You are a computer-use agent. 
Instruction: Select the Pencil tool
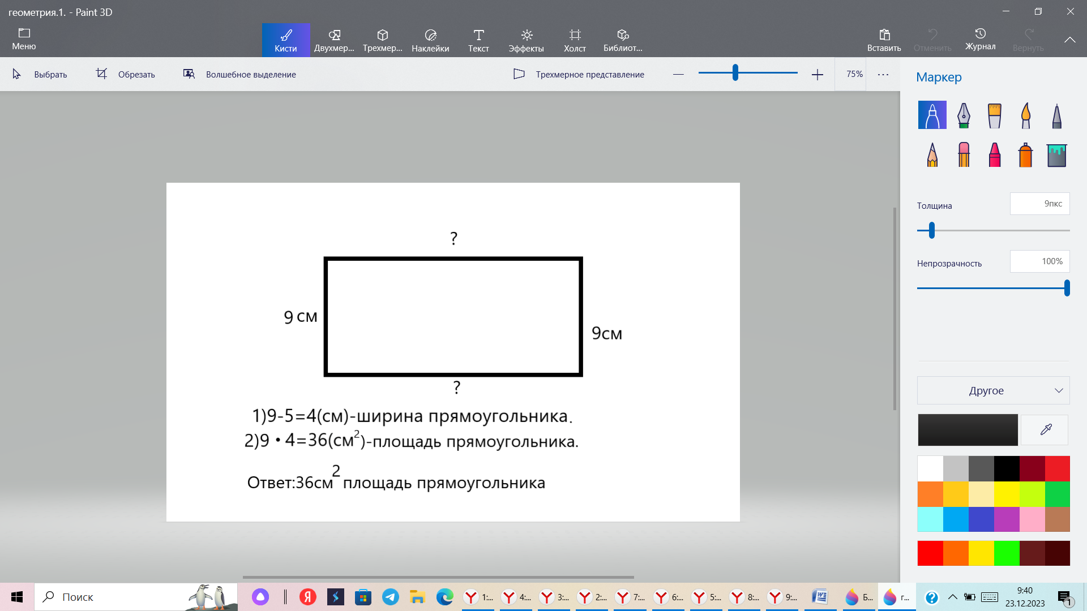(x=932, y=154)
